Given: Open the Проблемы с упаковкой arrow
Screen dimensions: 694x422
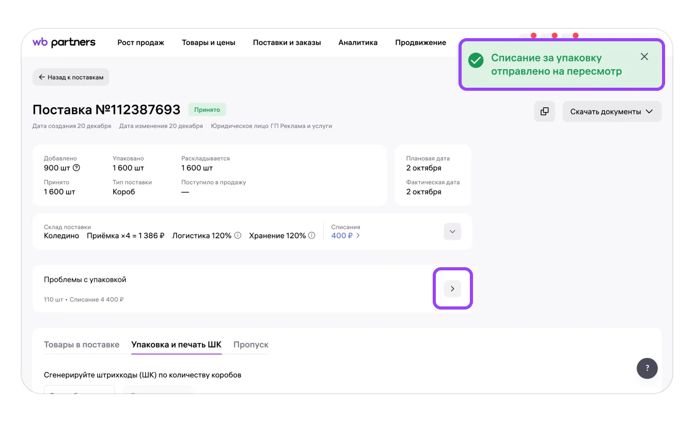Looking at the screenshot, I should [452, 289].
